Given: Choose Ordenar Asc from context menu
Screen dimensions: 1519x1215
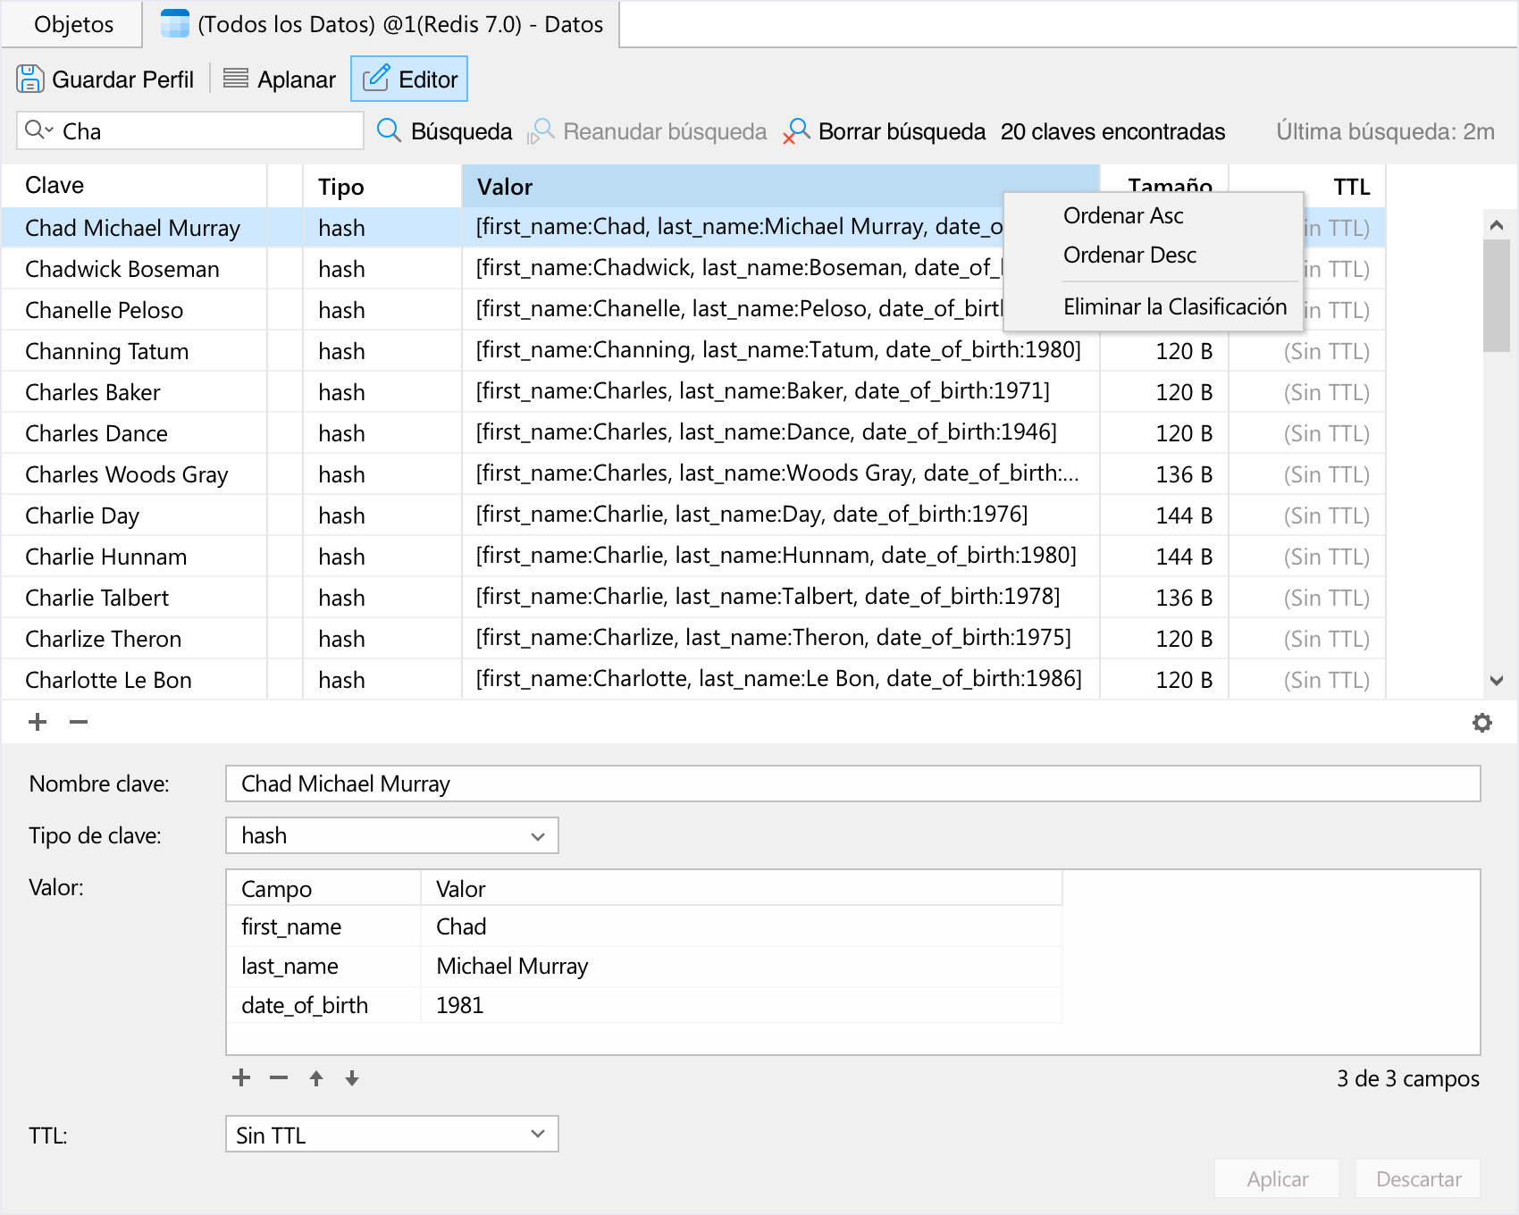Looking at the screenshot, I should 1123,215.
